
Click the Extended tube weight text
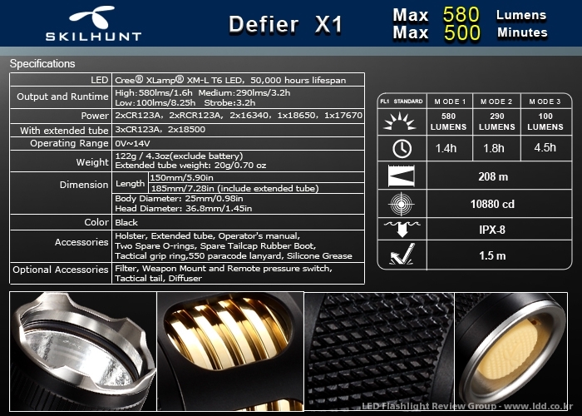coord(190,166)
